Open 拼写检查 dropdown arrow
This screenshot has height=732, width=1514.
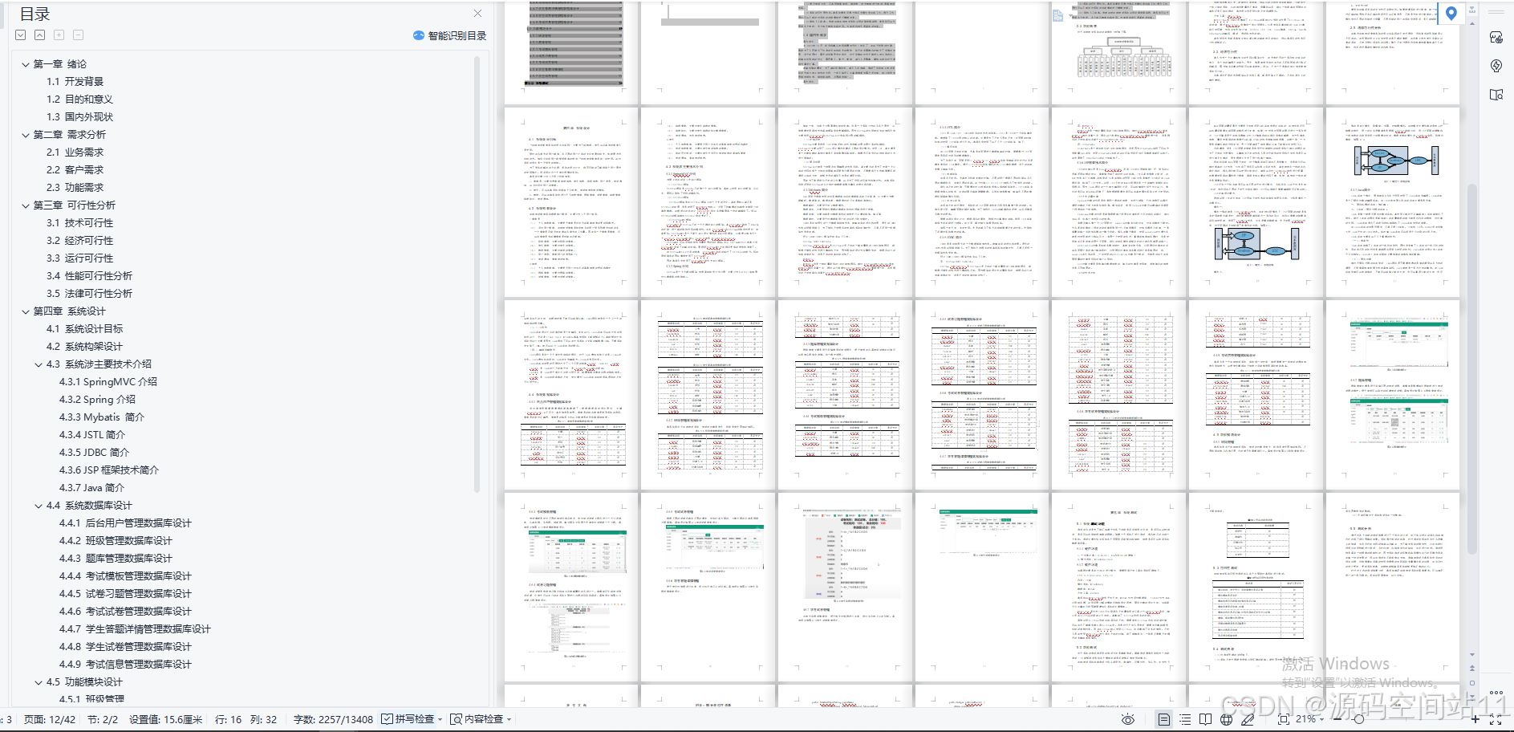(x=440, y=719)
